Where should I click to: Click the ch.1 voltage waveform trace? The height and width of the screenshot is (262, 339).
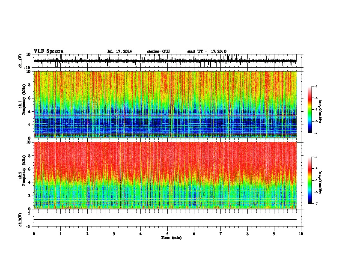click(x=165, y=61)
